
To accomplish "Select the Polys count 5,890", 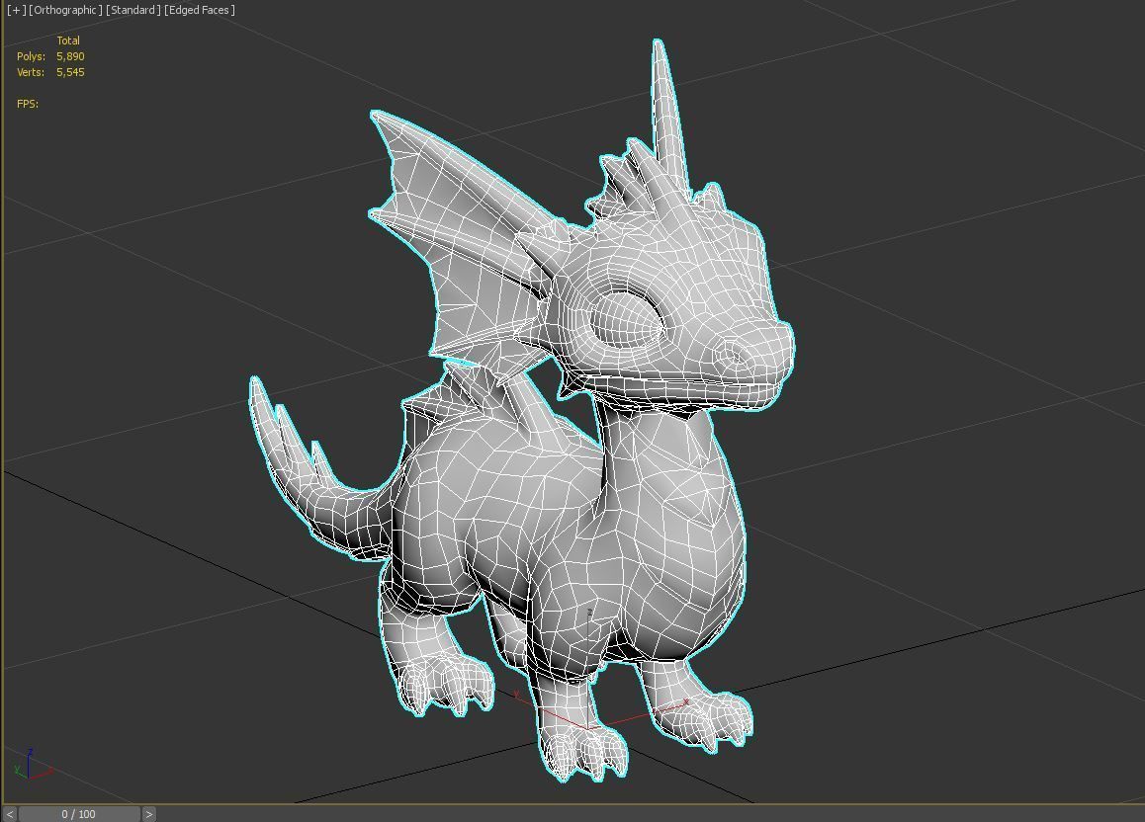I will [70, 56].
